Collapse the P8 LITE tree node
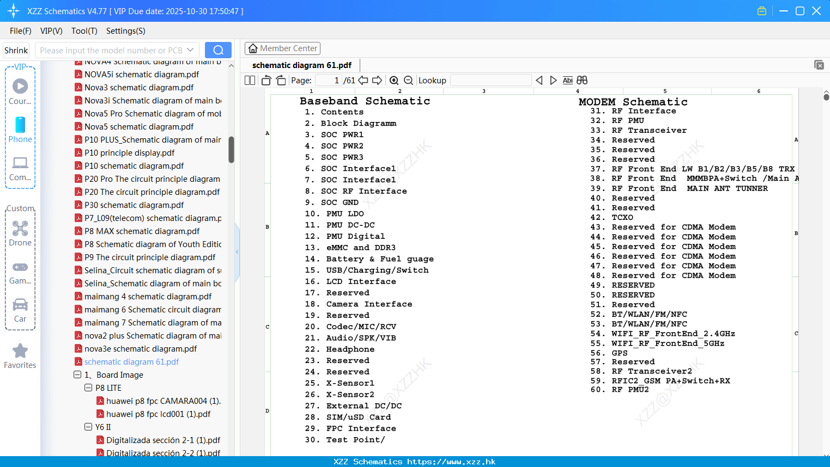This screenshot has height=467, width=830. 88,388
